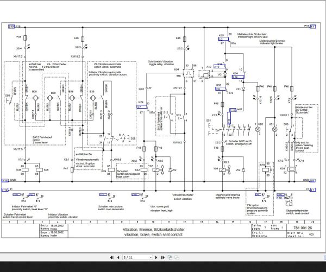The width and height of the screenshot is (326, 272).
Task: Click the H20 indicator lamp symbol
Action: pyautogui.click(x=258, y=129)
